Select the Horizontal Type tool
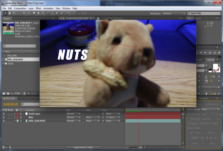The width and height of the screenshot is (223, 151). (x=43, y=13)
